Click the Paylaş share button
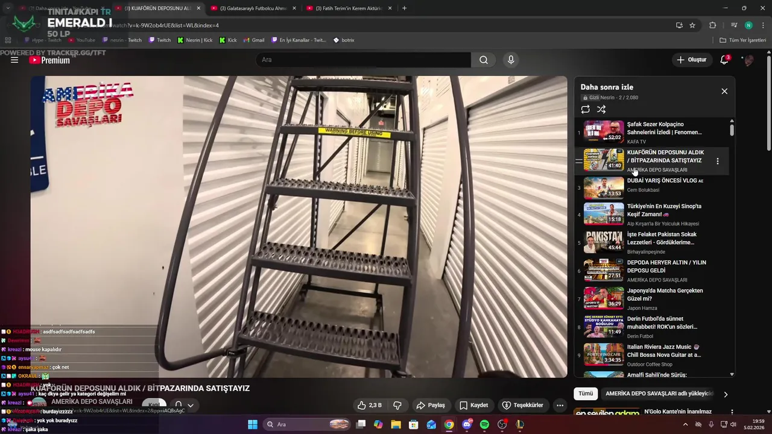Screen dimensions: 772x434 click(x=431, y=405)
